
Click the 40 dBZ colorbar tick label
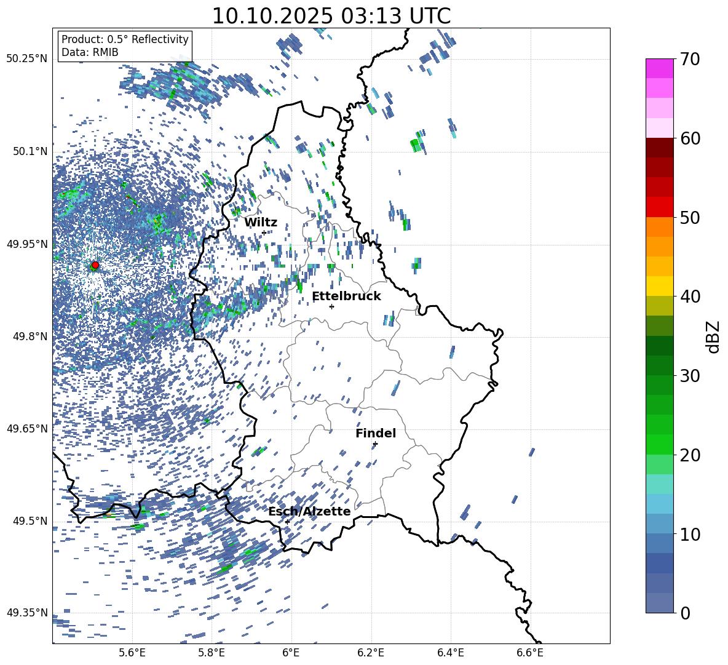(x=690, y=297)
